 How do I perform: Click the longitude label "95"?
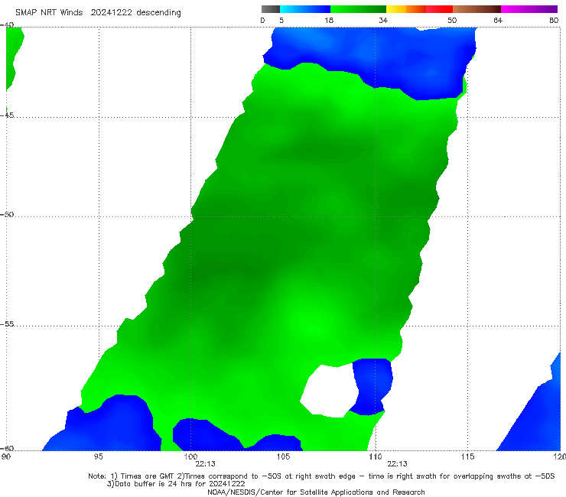[98, 457]
